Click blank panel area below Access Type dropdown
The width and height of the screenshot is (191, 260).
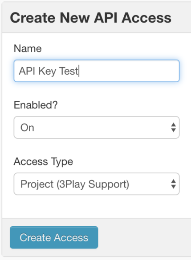(97, 206)
